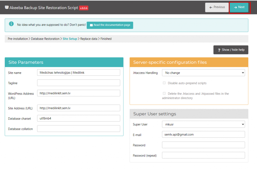
Task: Click the blue info icon in the banner
Action: pyautogui.click(x=11, y=24)
